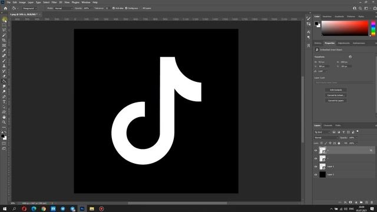
Task: Click the Convert to Layers button
Action: coord(336,101)
